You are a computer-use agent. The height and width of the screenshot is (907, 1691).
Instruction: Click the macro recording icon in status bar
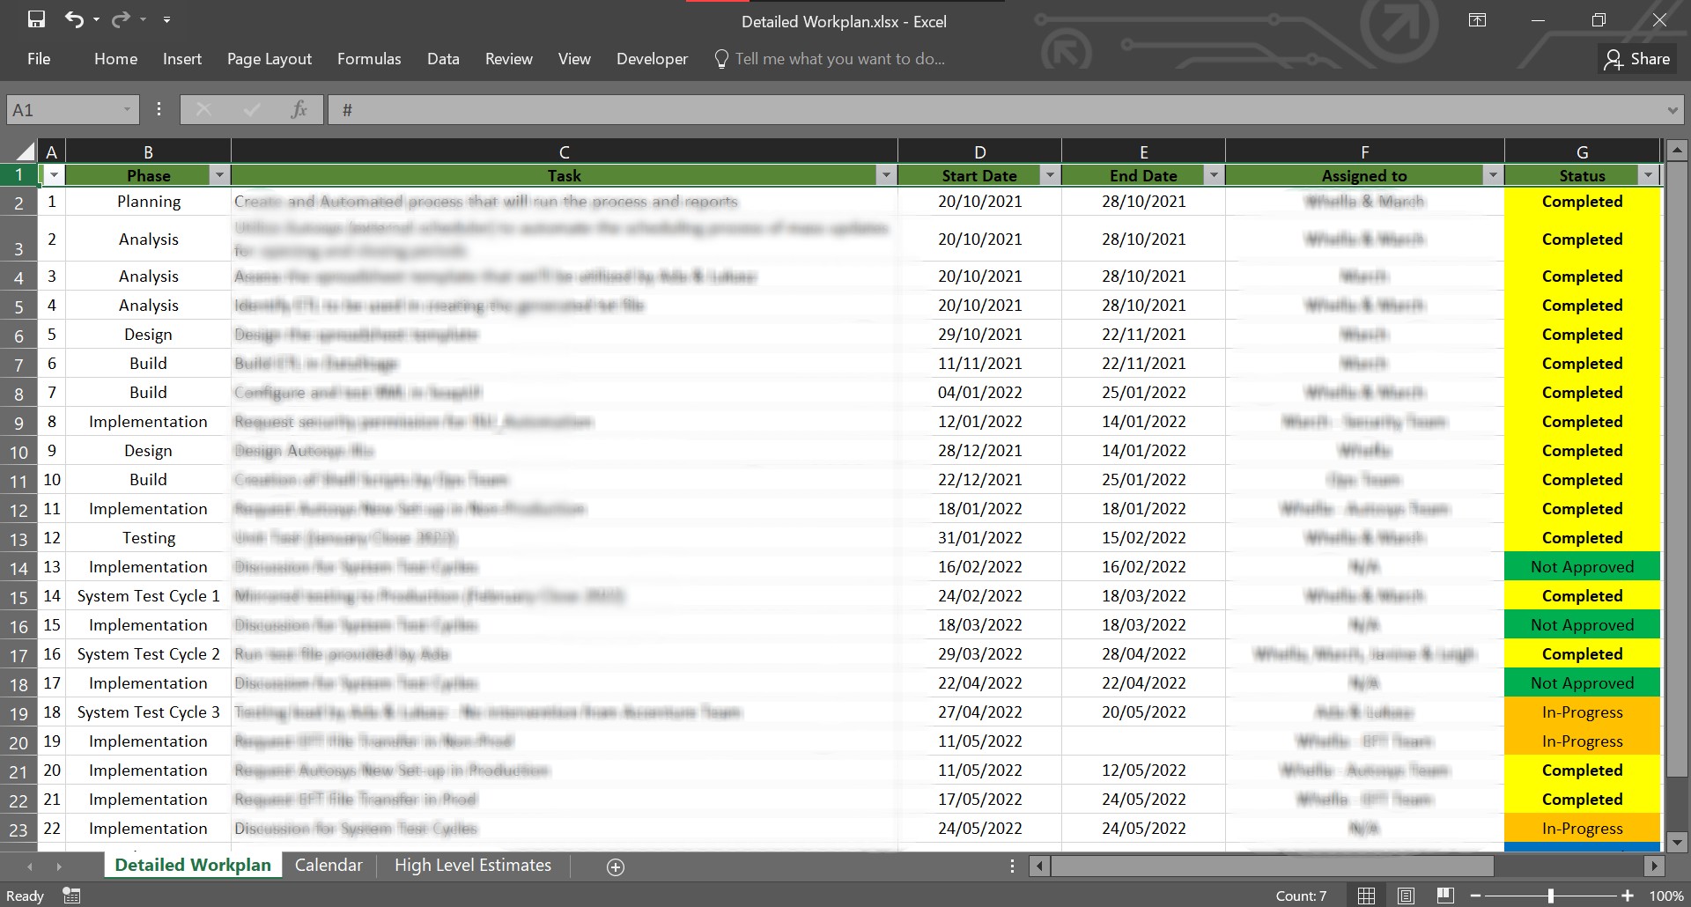coord(71,896)
